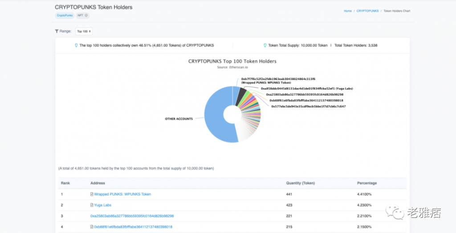Viewport: 456px width, 233px height.
Task: Click chart label 0xa25803ab86a327786bb59395fc0164d826b98298
Action: pos(305,95)
